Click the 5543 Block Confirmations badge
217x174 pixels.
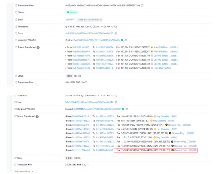(90, 20)
